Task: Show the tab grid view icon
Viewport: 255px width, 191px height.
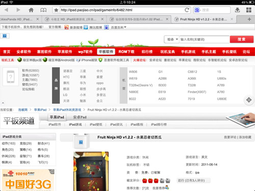Action: tap(249, 10)
